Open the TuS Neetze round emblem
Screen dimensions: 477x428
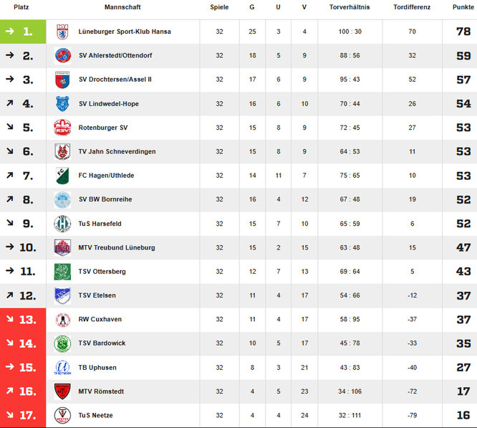62,415
